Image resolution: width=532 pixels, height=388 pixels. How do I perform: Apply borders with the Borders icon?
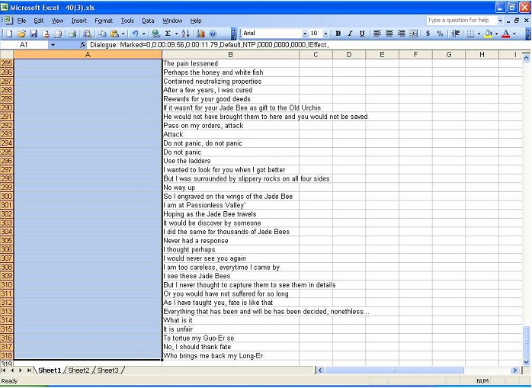[470, 34]
